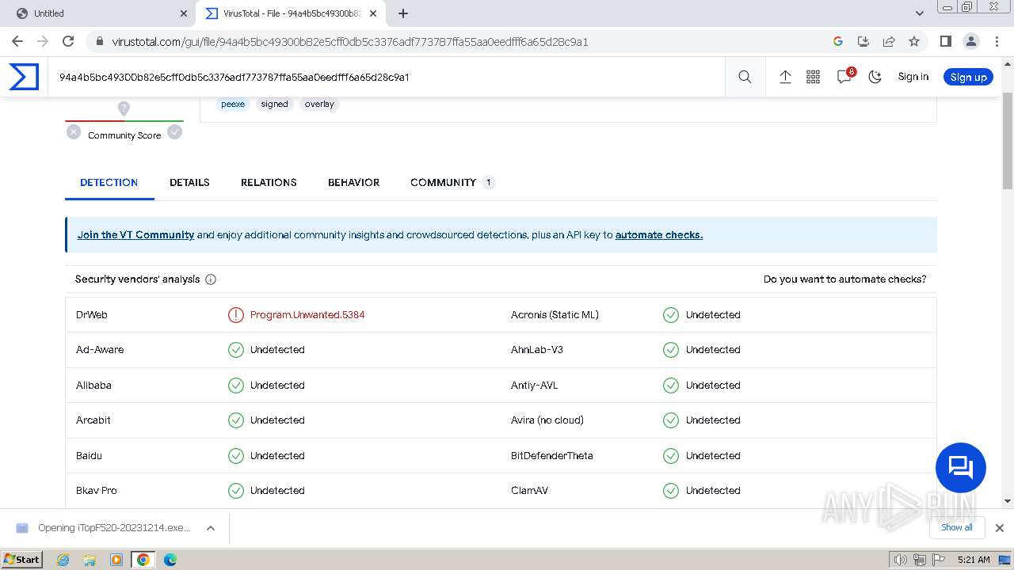Expand the tab search dropdown

coord(919,13)
